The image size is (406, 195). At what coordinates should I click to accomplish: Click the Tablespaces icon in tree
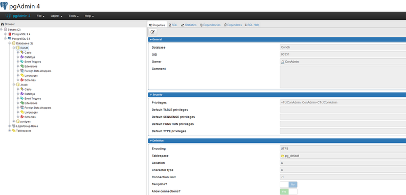(x=14, y=131)
